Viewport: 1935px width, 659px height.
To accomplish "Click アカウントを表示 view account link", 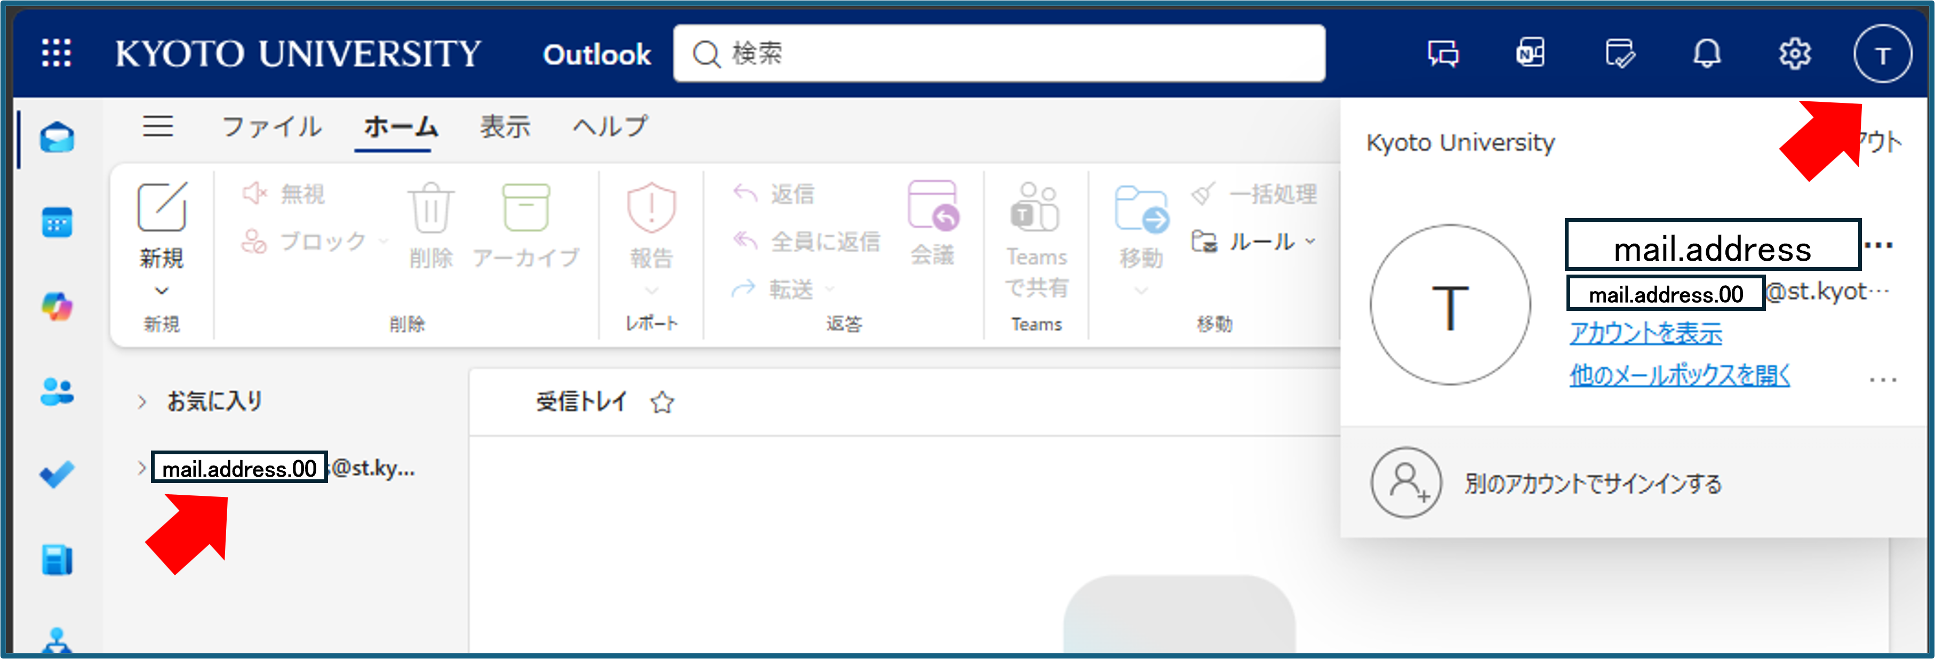I will pos(1645,333).
